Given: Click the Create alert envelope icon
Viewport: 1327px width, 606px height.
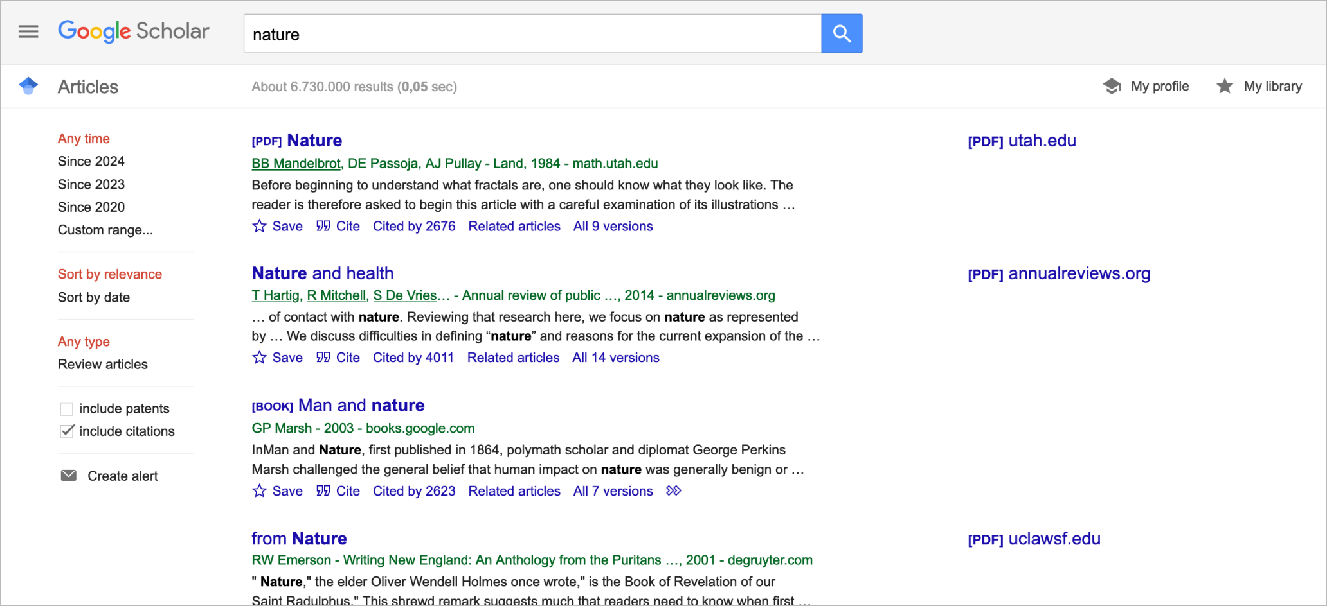Looking at the screenshot, I should [68, 476].
